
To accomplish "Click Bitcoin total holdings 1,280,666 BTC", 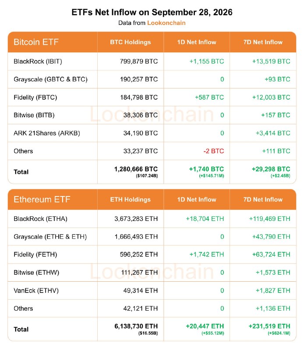I will [136, 169].
